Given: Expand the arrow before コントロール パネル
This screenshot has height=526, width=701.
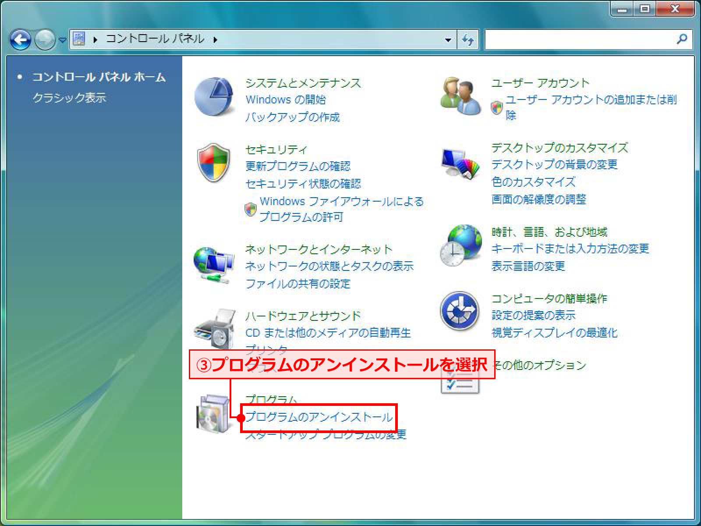Looking at the screenshot, I should click(95, 40).
